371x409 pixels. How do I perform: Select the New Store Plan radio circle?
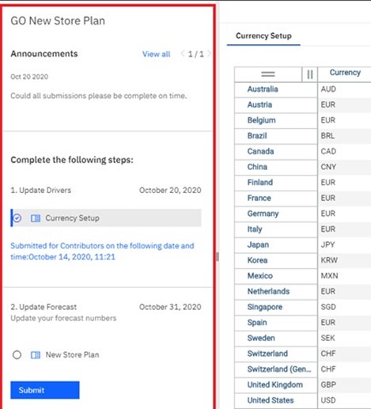click(17, 355)
